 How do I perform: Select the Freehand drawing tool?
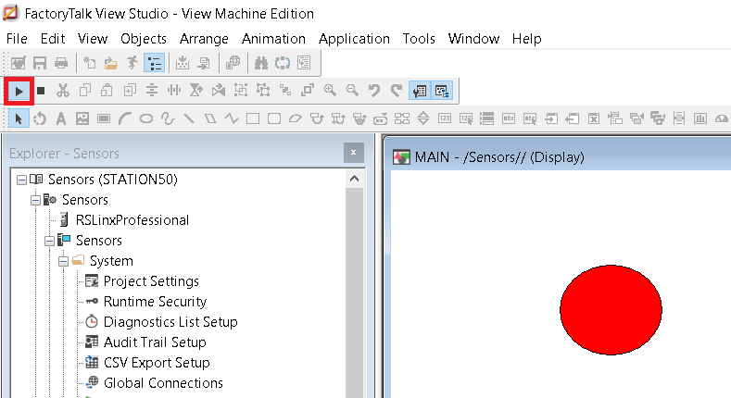point(168,119)
